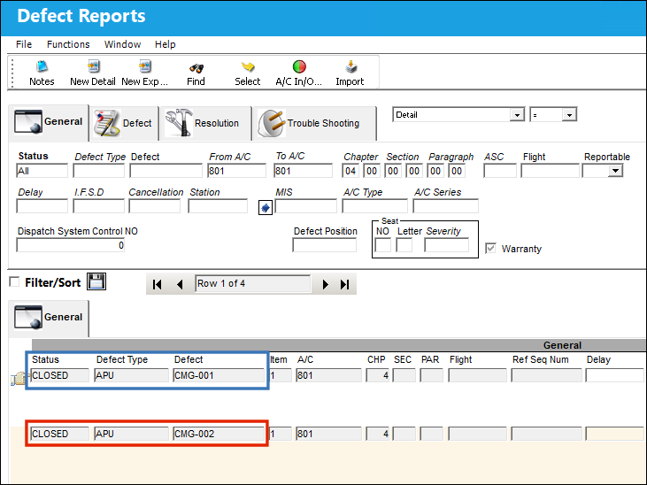This screenshot has width=647, height=485.
Task: Click the Seat Letter field
Action: click(404, 245)
